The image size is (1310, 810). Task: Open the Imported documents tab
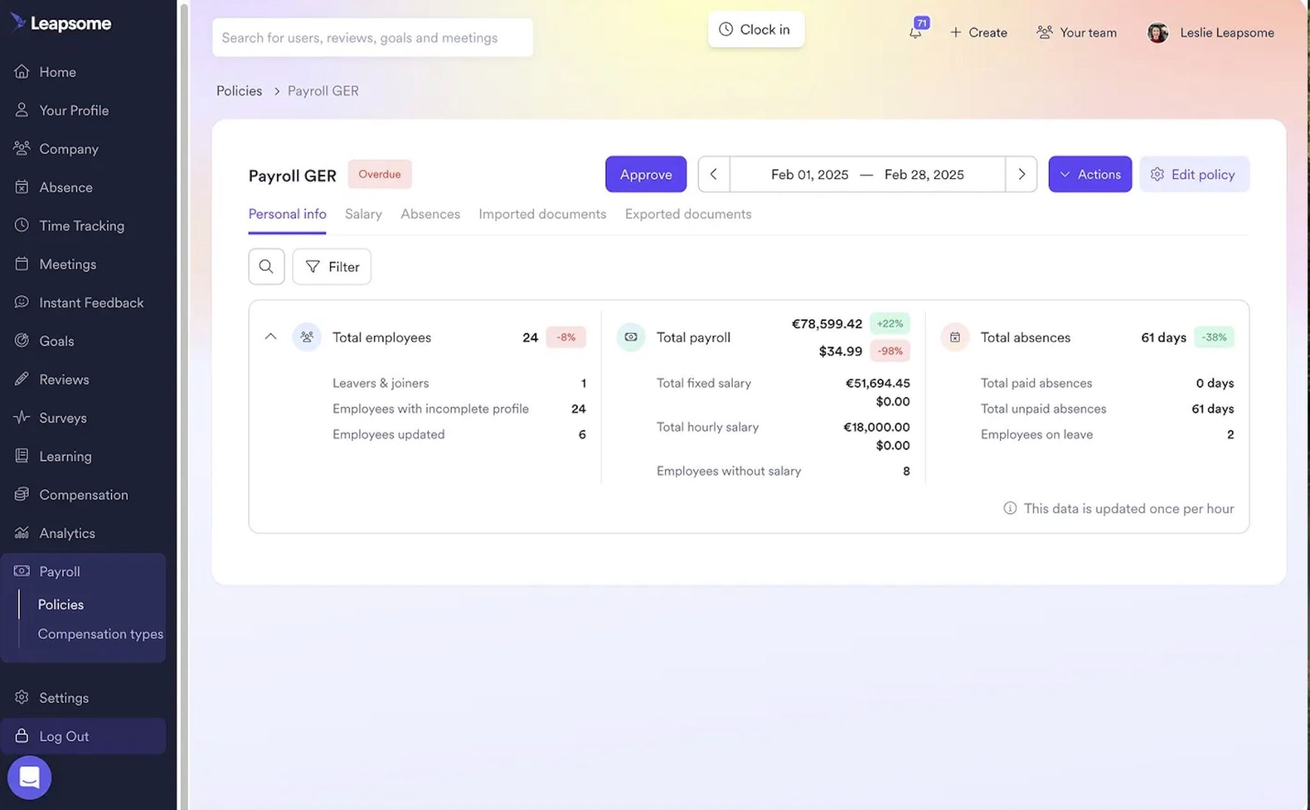[x=542, y=214]
